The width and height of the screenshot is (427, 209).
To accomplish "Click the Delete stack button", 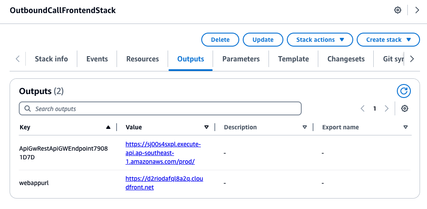I will [220, 40].
